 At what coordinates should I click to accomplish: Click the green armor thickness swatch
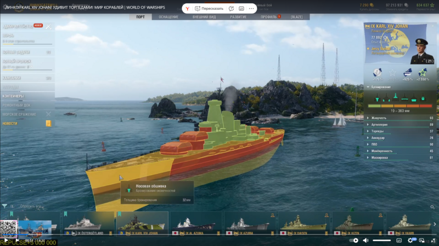[374, 106]
